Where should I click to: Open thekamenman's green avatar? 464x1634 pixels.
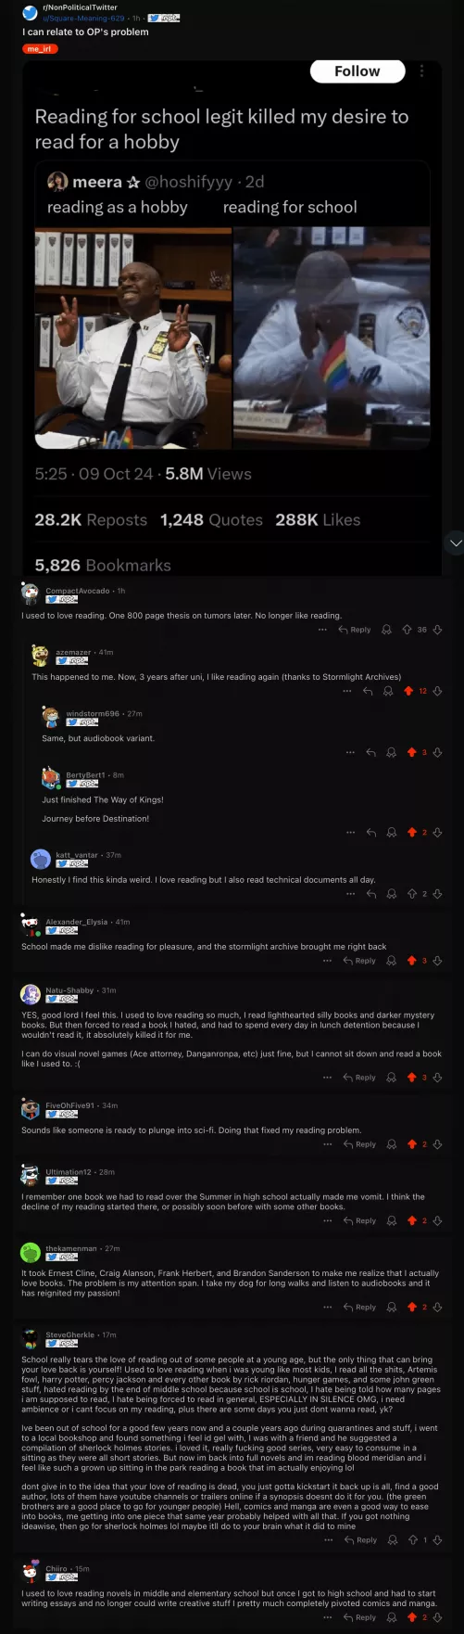[x=31, y=1252]
